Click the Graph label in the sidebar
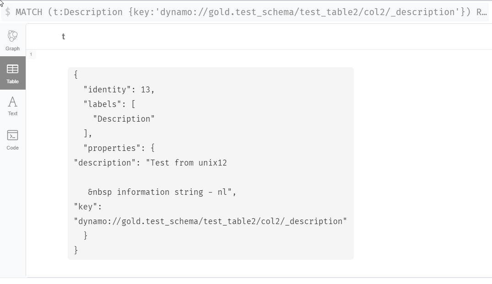 (x=12, y=48)
